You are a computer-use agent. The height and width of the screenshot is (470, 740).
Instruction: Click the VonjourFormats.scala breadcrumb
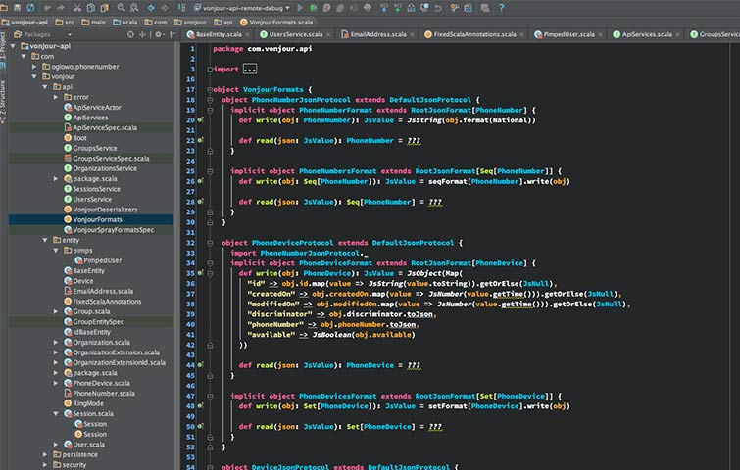(x=276, y=23)
